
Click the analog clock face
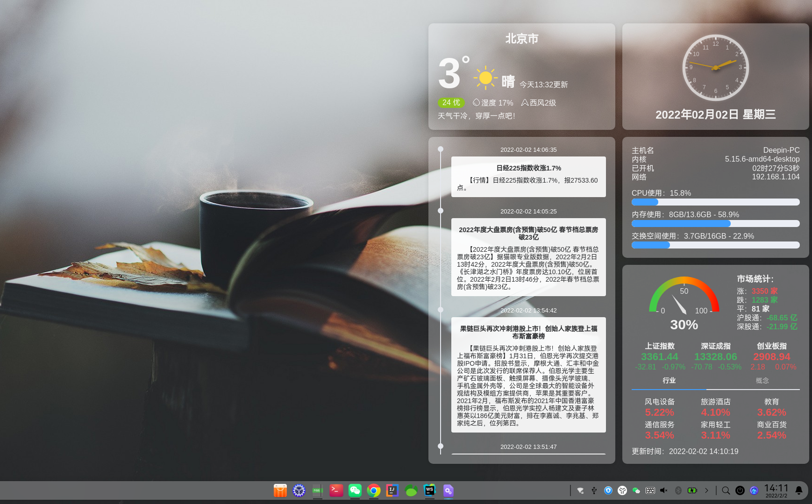(716, 68)
